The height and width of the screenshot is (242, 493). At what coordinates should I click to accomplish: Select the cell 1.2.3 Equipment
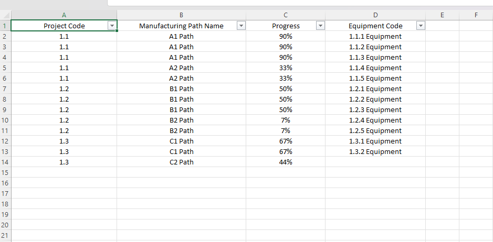click(375, 110)
